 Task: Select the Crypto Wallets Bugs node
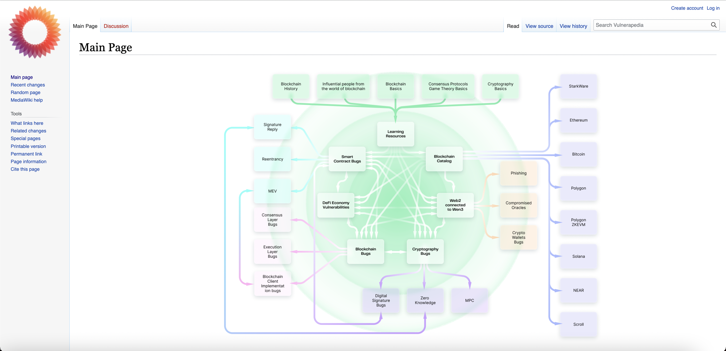518,238
